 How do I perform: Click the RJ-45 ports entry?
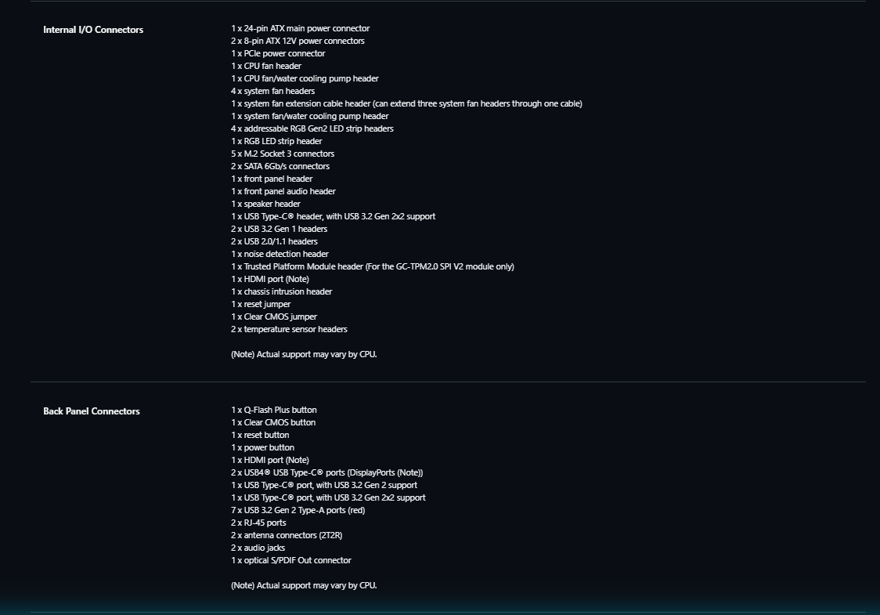(x=258, y=523)
